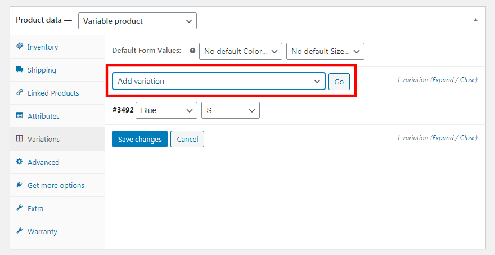The height and width of the screenshot is (255, 495).
Task: Click the Attributes list icon
Action: (20, 115)
